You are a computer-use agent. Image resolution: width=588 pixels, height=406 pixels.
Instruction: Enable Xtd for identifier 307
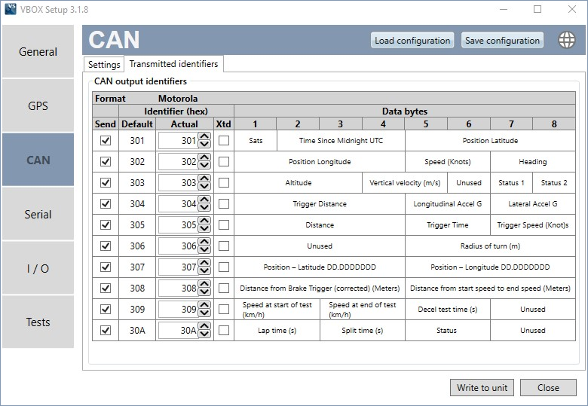(x=224, y=267)
